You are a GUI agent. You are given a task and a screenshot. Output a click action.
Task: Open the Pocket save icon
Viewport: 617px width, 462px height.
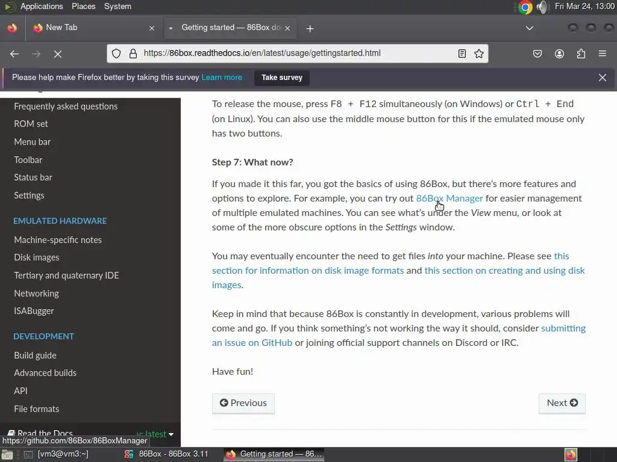tap(537, 54)
